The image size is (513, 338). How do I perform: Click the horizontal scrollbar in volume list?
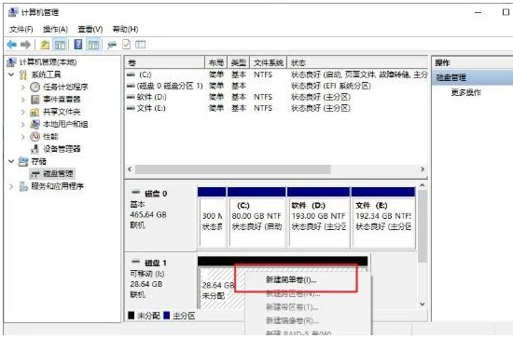coord(233,169)
